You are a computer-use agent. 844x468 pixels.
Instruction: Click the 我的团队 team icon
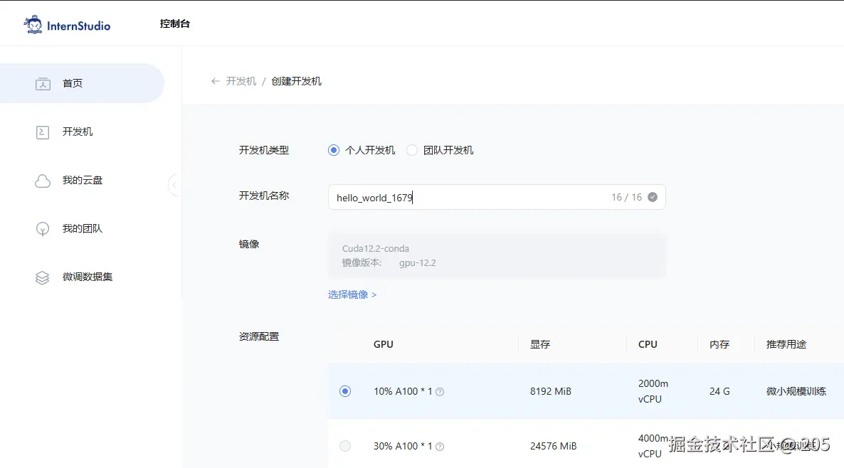43,229
